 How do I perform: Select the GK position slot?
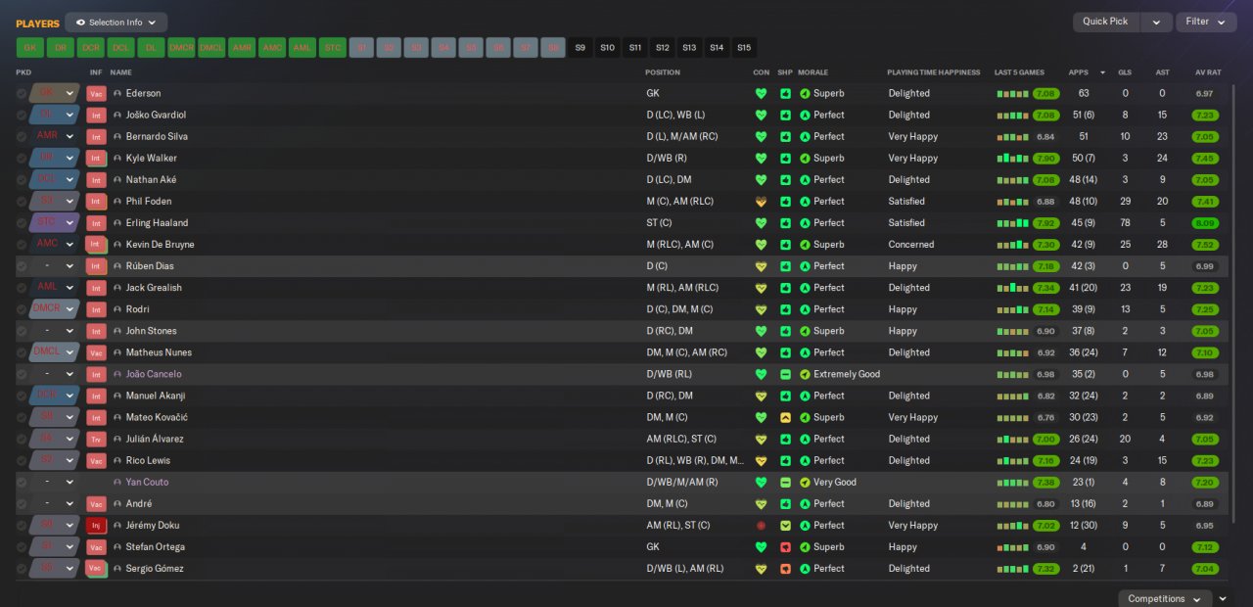click(30, 48)
